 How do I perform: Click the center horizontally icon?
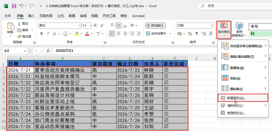coord(119,34)
